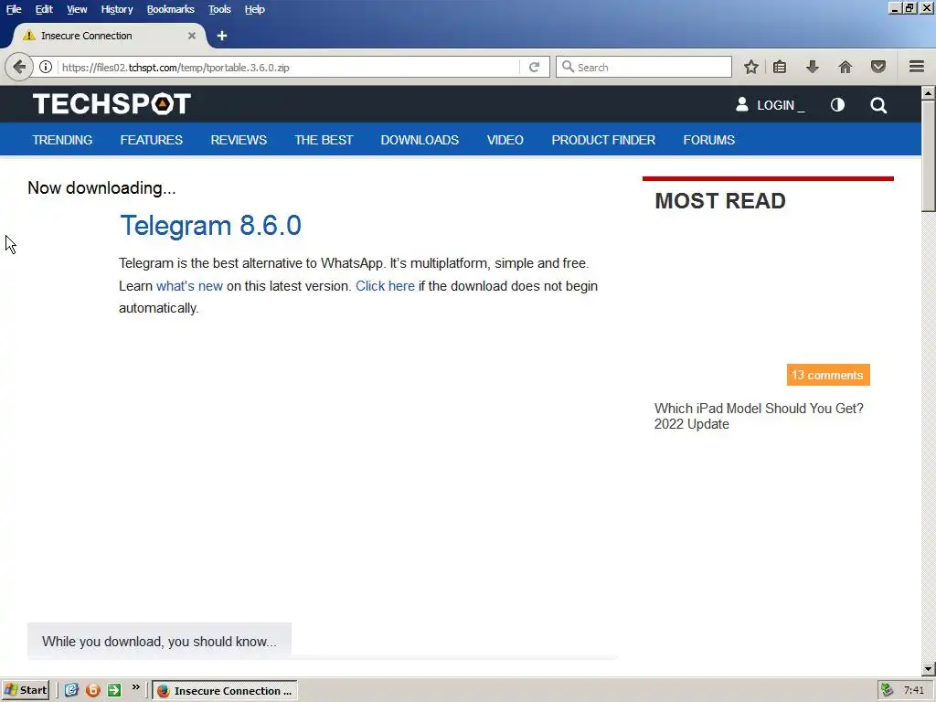Show bookmarks list icon in toolbar
The height and width of the screenshot is (702, 936).
780,67
